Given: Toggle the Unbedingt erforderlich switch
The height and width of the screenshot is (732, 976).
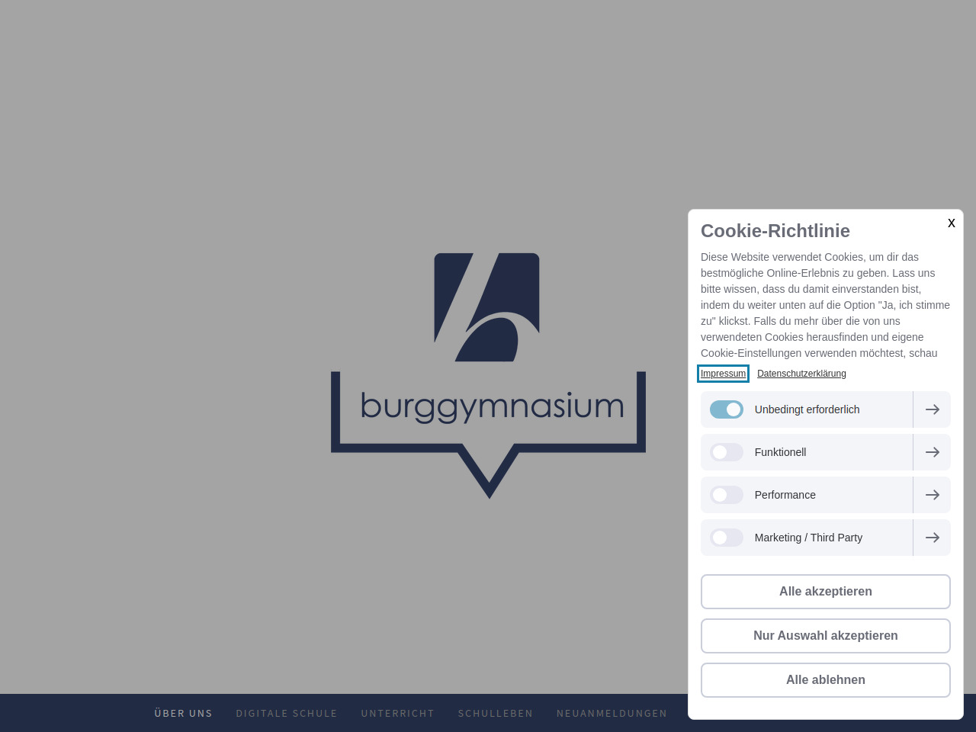Looking at the screenshot, I should 726,409.
